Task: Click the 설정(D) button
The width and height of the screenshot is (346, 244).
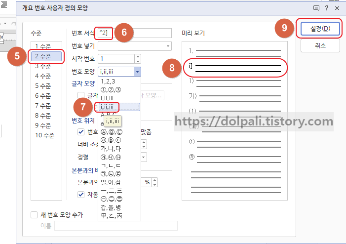Action: tap(320, 29)
